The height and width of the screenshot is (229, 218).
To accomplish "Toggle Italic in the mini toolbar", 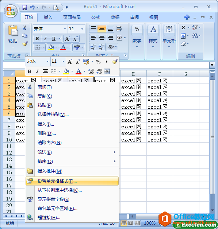I will (x=38, y=71).
